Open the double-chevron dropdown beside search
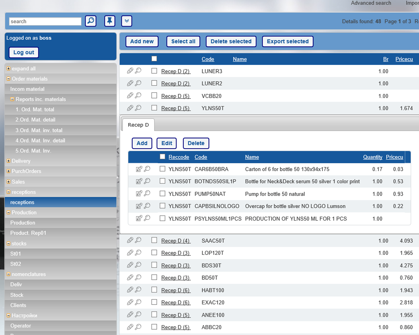 [127, 21]
